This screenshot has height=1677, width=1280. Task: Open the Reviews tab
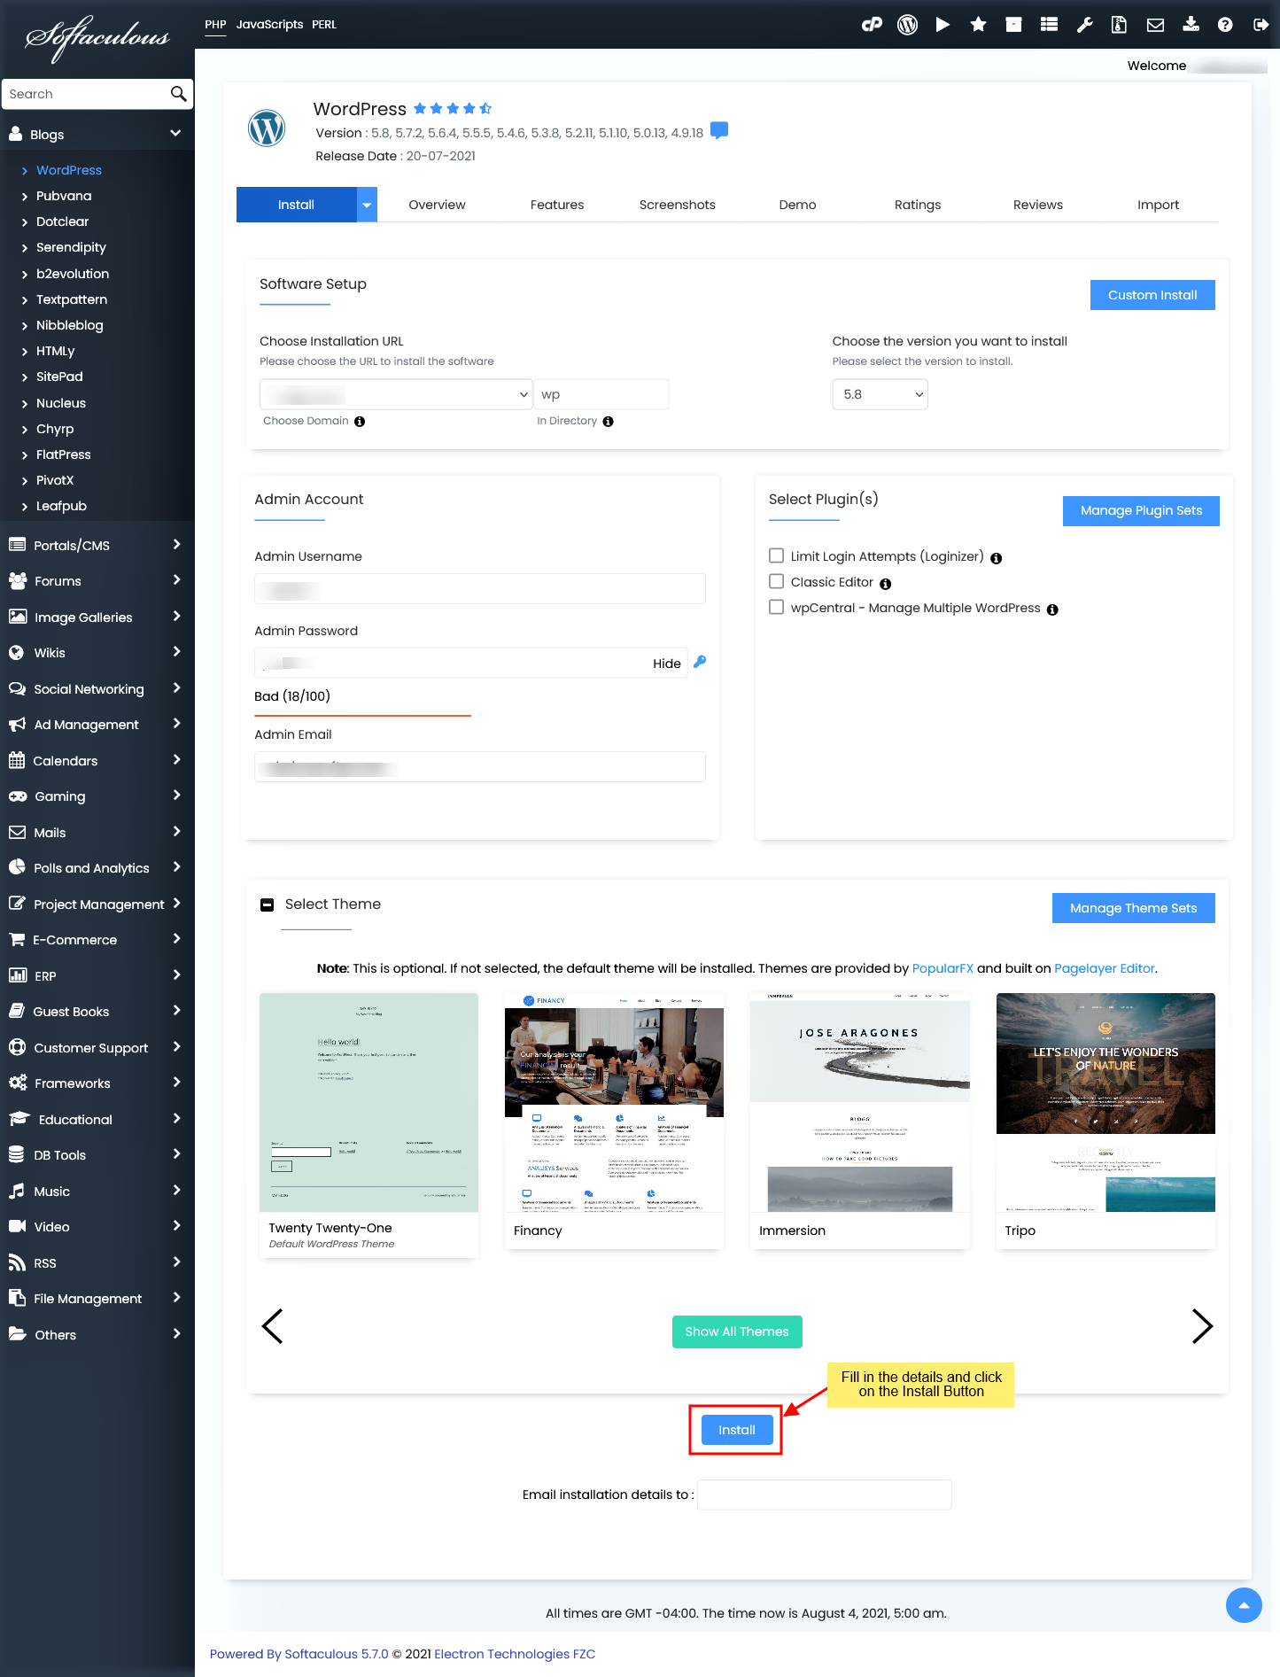pos(1038,205)
